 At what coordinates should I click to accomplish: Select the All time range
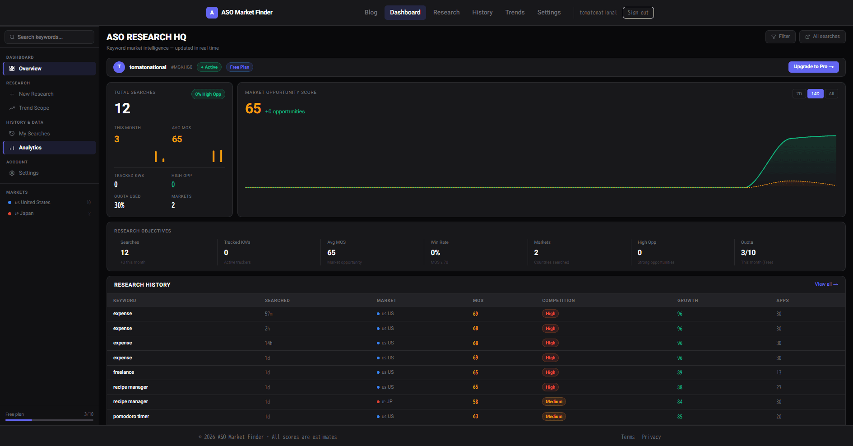(x=831, y=94)
